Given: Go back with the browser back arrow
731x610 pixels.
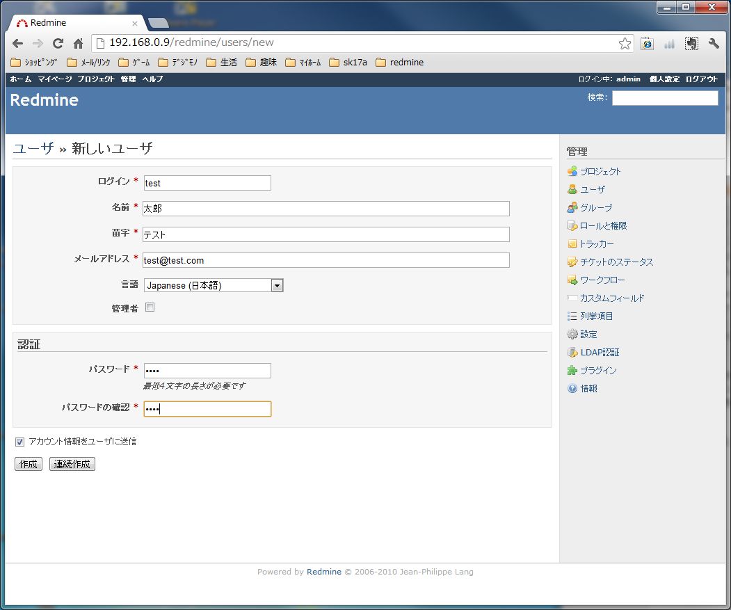Looking at the screenshot, I should [17, 43].
